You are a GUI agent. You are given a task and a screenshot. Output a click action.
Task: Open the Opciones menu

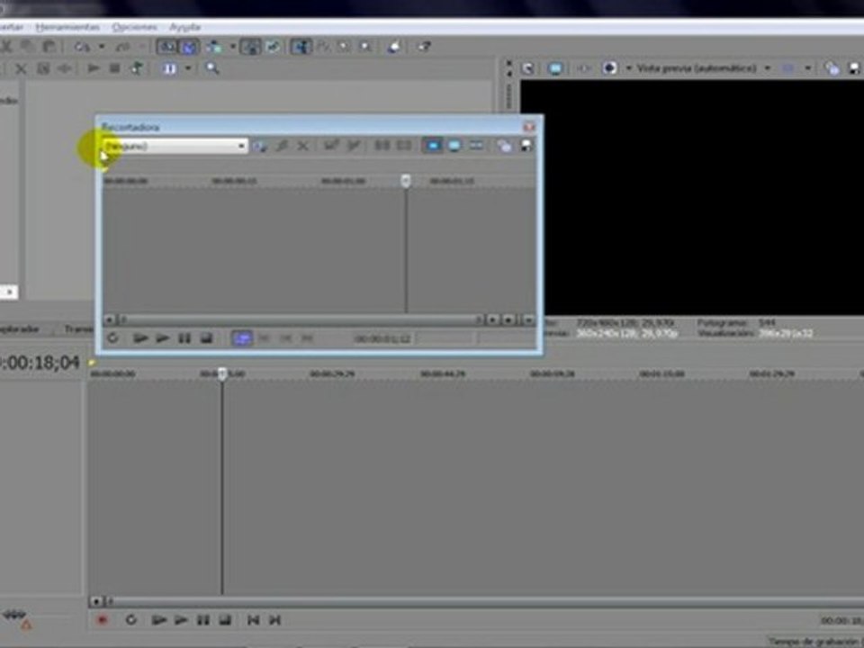tap(134, 27)
